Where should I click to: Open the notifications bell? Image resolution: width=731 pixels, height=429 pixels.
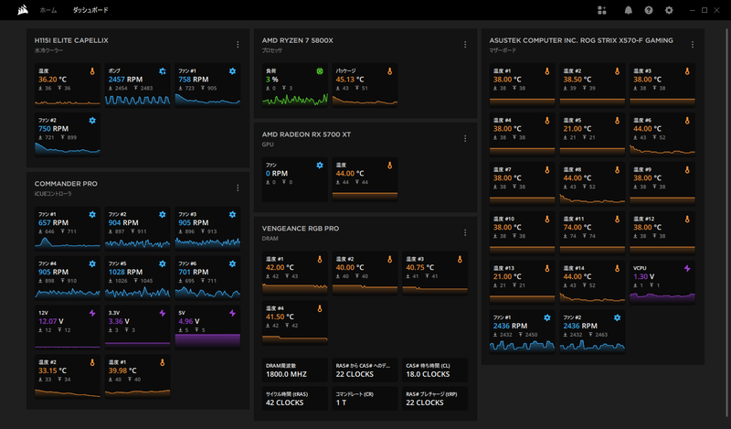(x=628, y=10)
